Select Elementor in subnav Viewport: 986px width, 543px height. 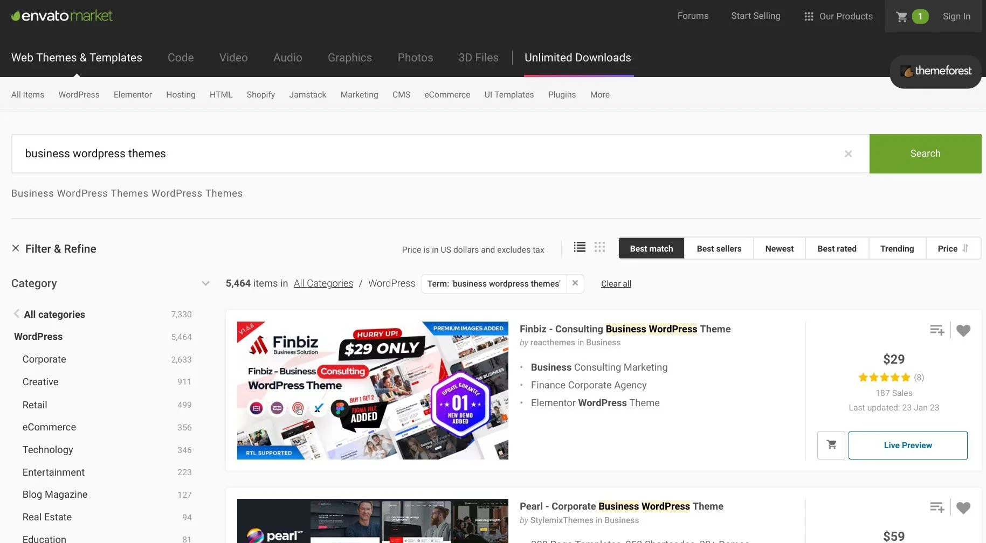[x=133, y=95]
